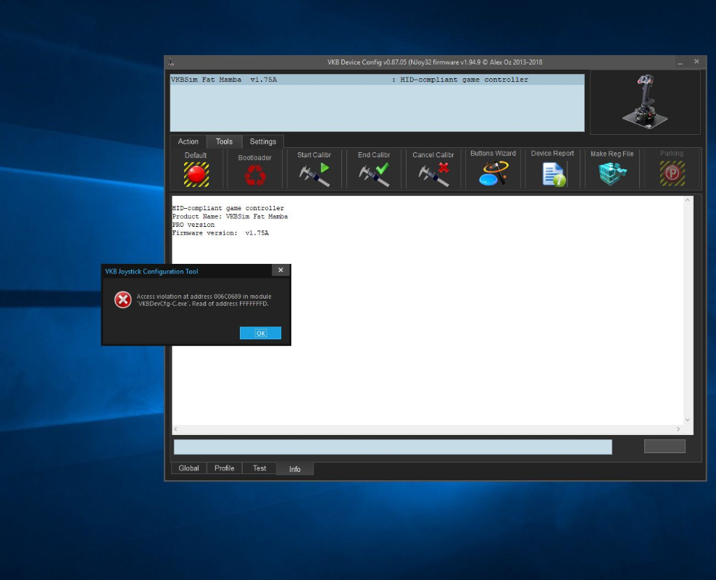The image size is (716, 580).
Task: Click the VKB Device Config title bar text
Action: [435, 62]
